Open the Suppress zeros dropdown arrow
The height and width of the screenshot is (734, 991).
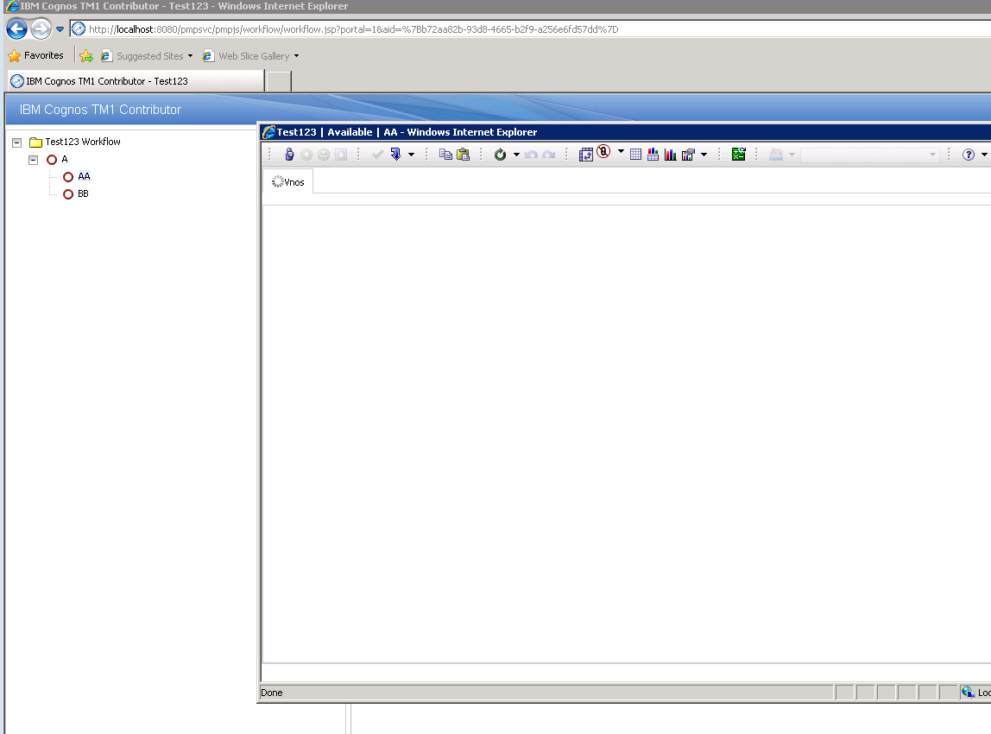point(621,152)
